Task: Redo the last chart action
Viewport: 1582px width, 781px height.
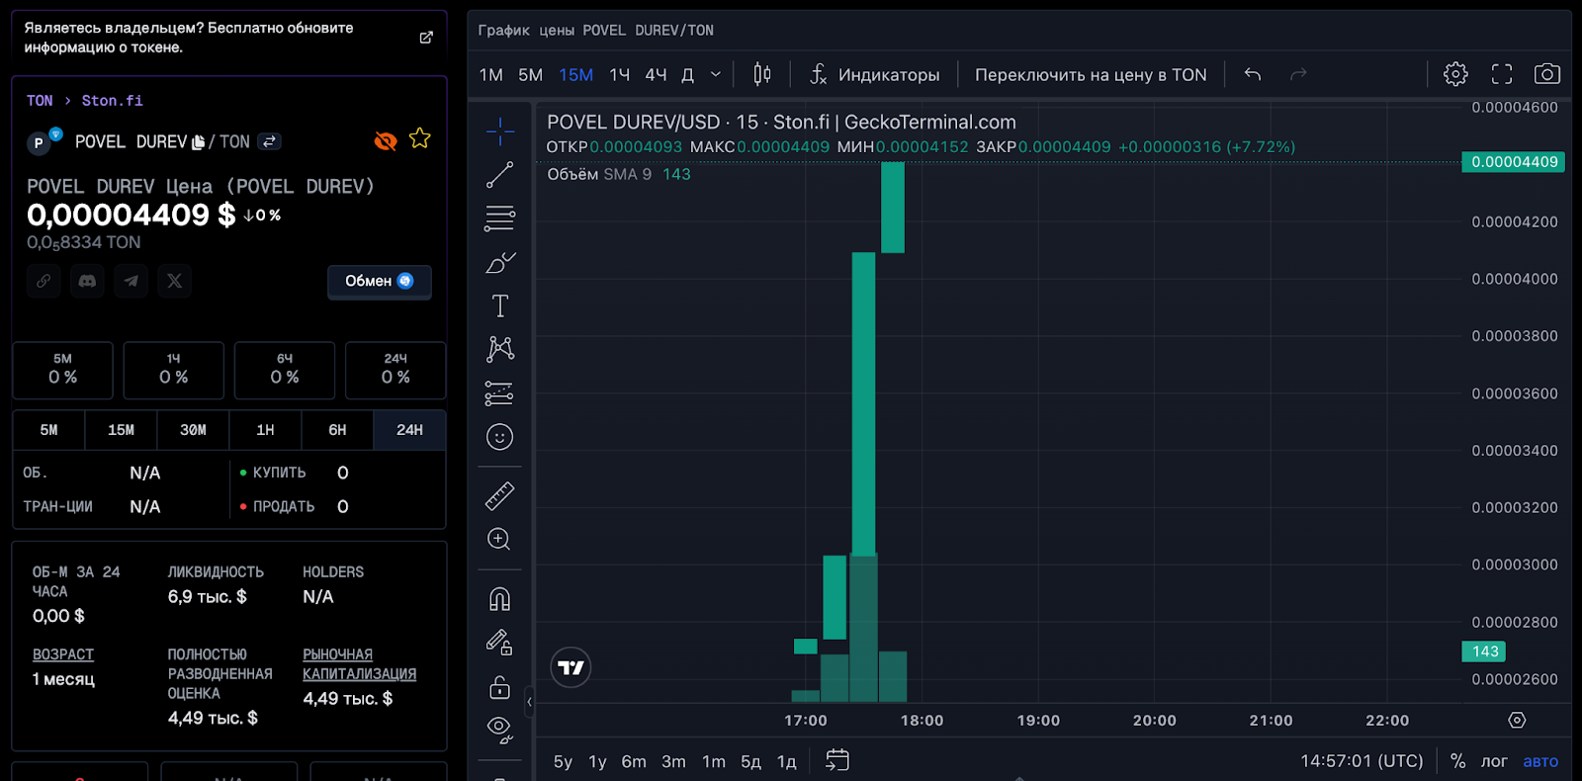Action: pos(1298,74)
